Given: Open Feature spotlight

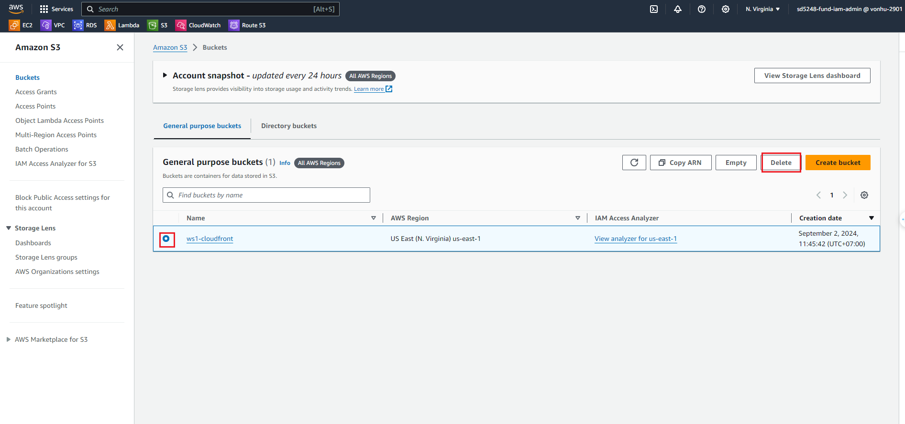Looking at the screenshot, I should (x=41, y=305).
